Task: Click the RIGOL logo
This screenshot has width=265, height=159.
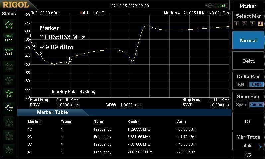Action: click(x=16, y=5)
